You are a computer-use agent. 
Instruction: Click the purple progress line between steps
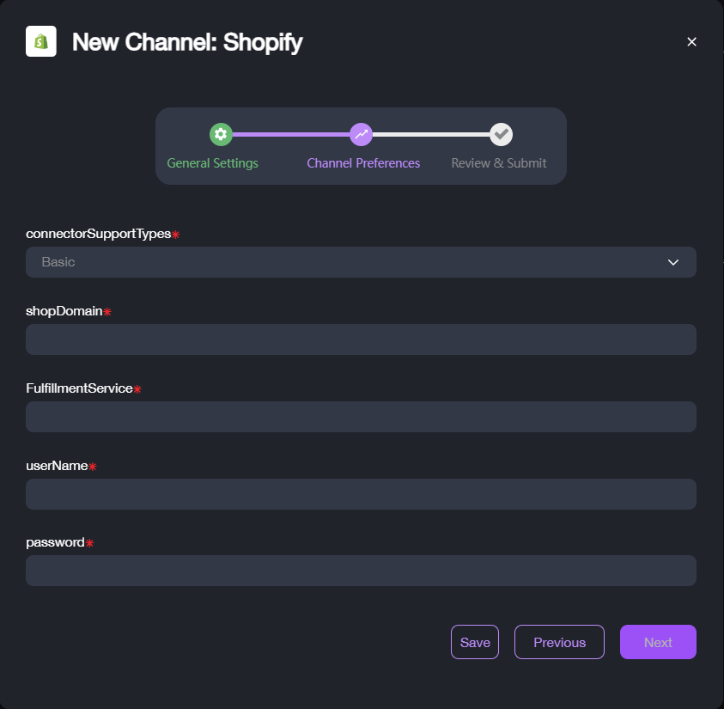[x=291, y=134]
